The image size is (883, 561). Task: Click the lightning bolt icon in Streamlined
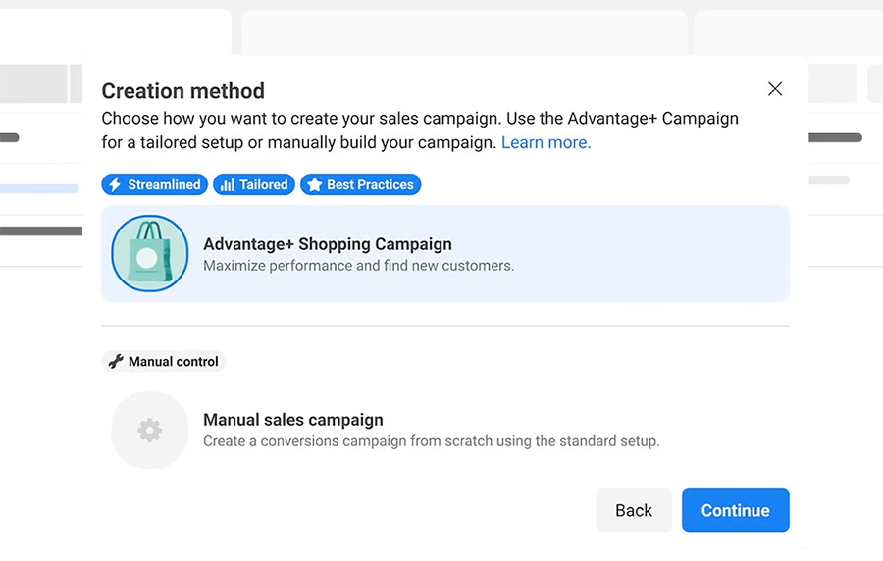115,184
